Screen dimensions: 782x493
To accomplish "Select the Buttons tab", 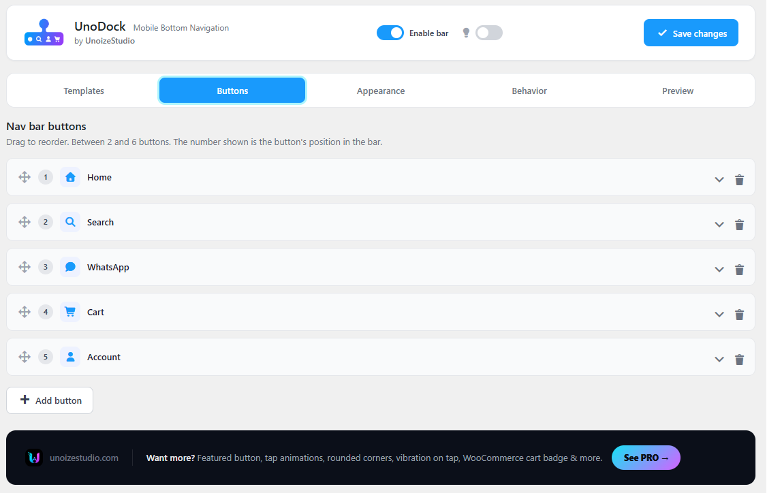I will pos(232,91).
